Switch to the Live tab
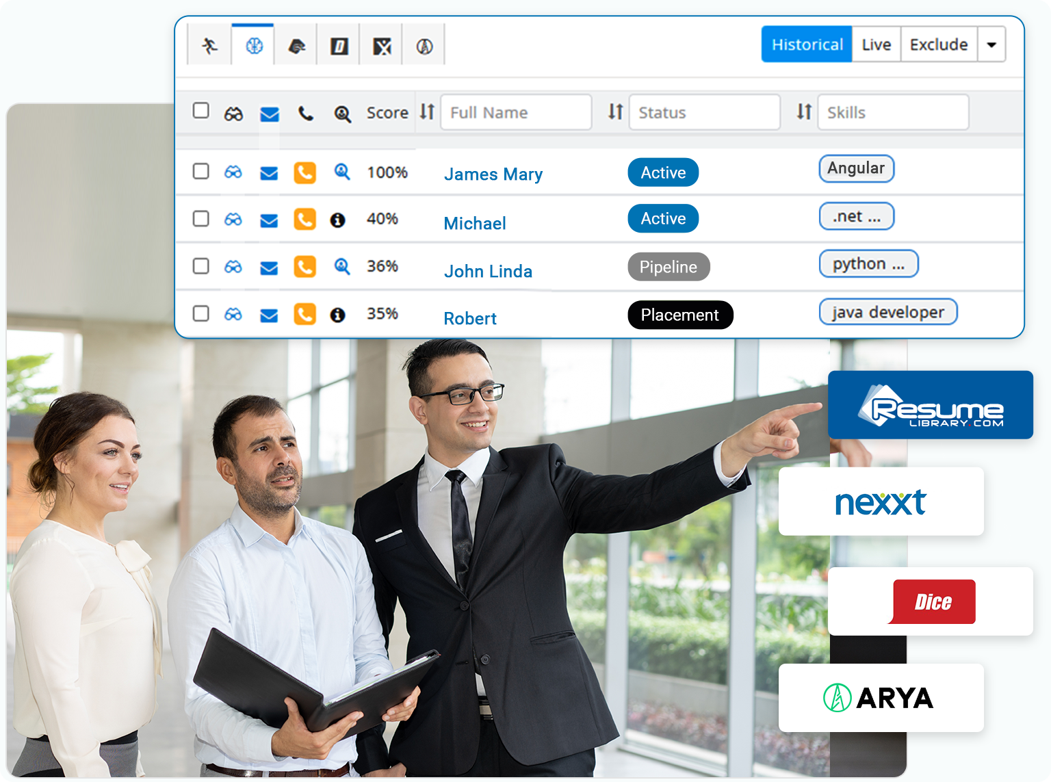Screen dimensions: 1051x782 pyautogui.click(x=876, y=44)
